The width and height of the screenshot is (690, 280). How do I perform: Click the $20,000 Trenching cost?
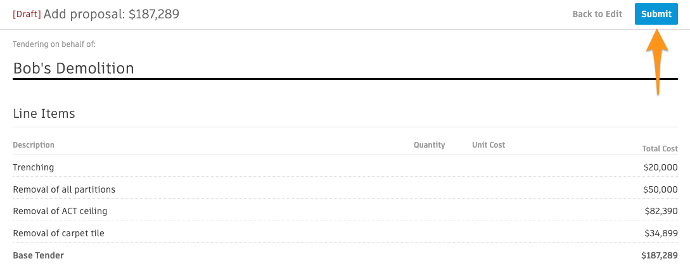coord(660,167)
